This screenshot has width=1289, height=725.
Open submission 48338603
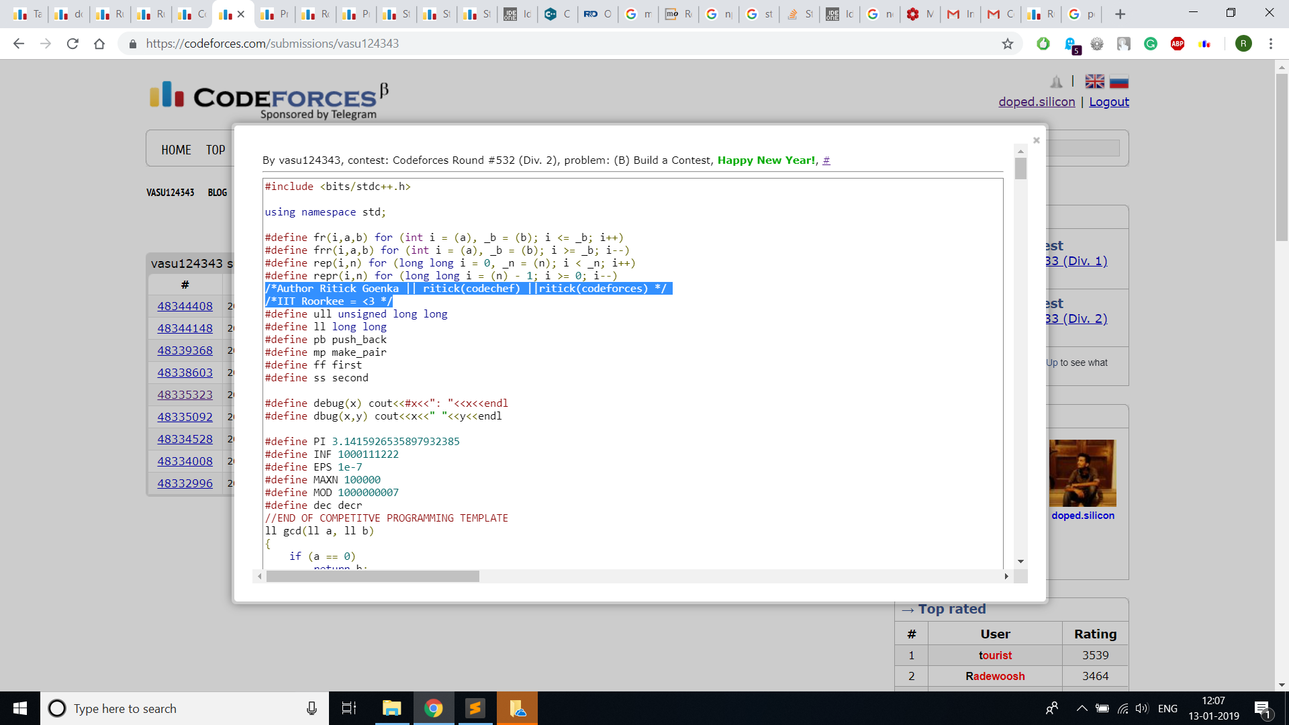coord(185,373)
